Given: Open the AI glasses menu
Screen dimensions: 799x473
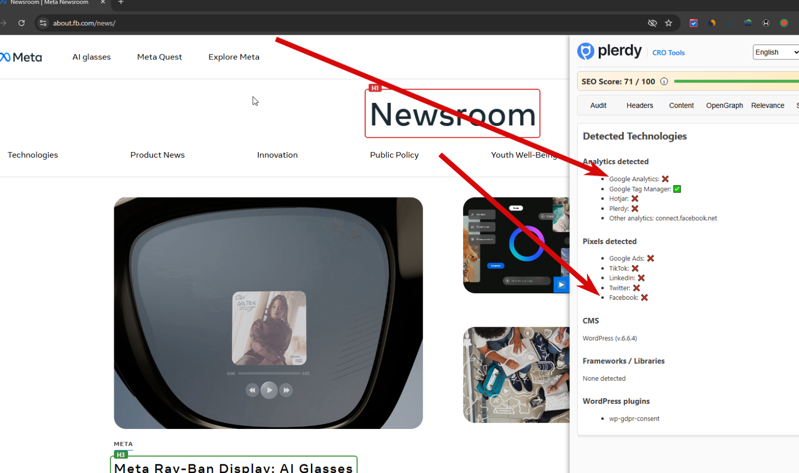Looking at the screenshot, I should click(92, 57).
